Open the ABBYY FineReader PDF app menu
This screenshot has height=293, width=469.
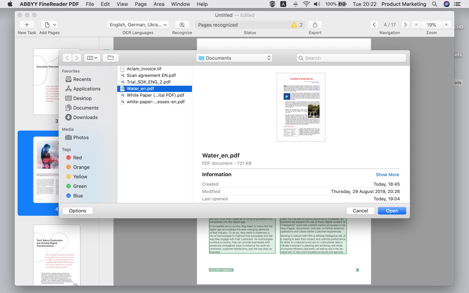tap(49, 4)
